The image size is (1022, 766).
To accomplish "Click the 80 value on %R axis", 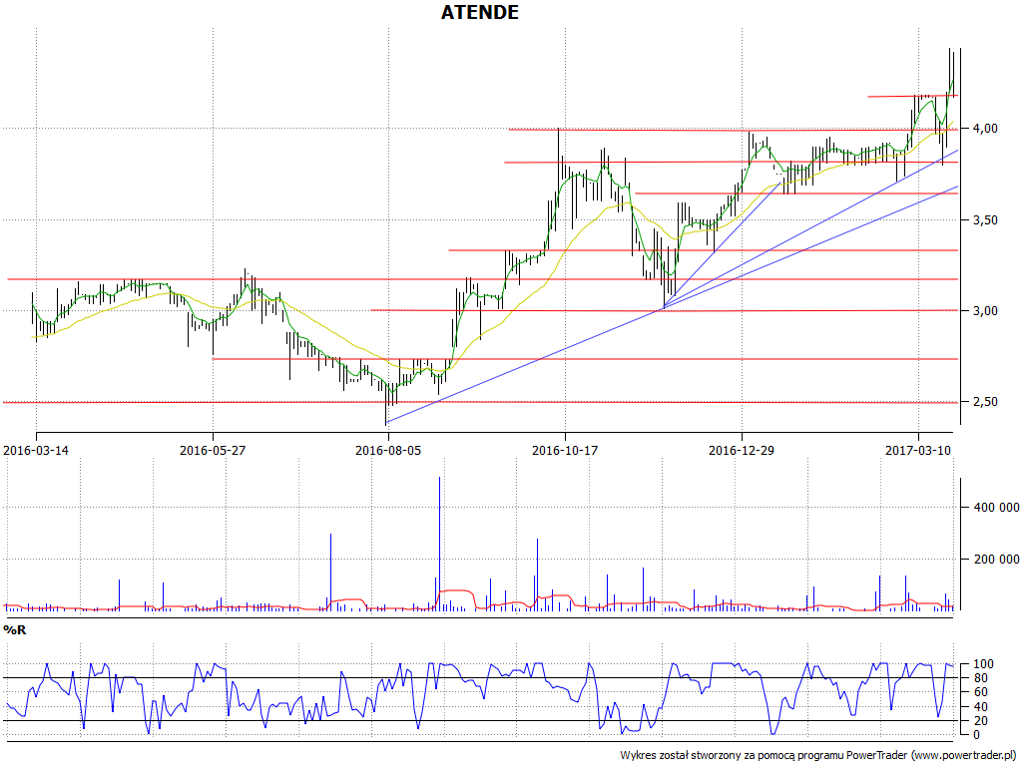I will [983, 678].
